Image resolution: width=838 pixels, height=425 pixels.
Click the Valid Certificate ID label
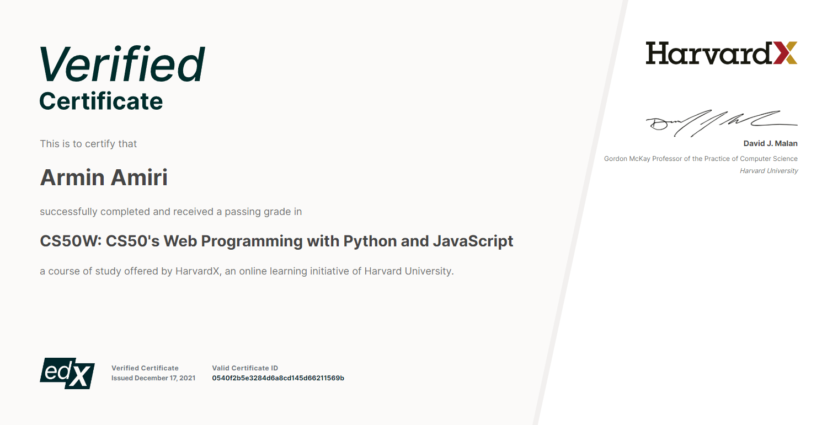245,368
